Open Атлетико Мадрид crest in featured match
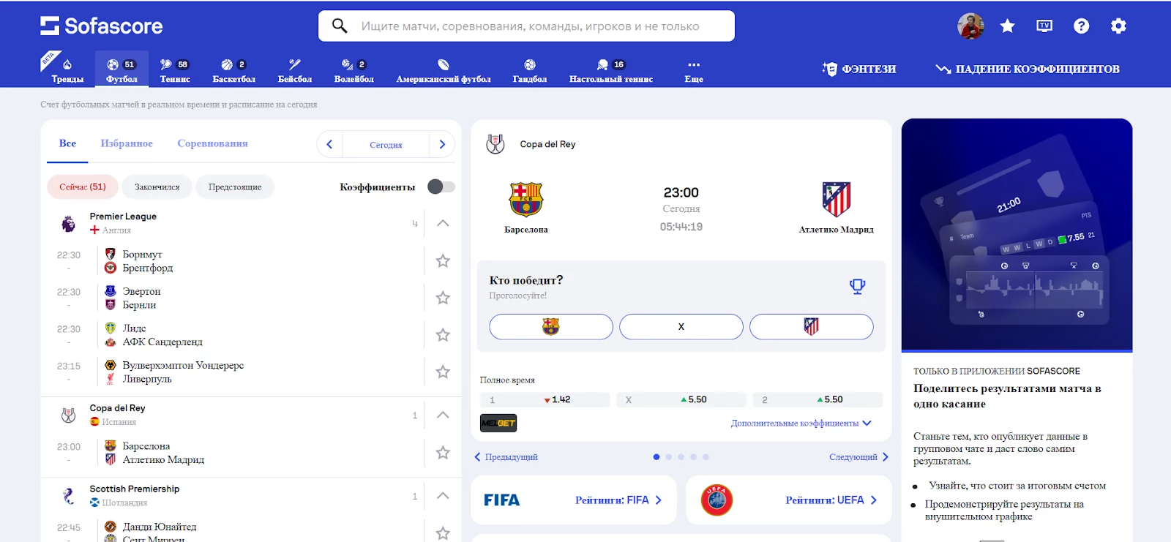 click(836, 199)
